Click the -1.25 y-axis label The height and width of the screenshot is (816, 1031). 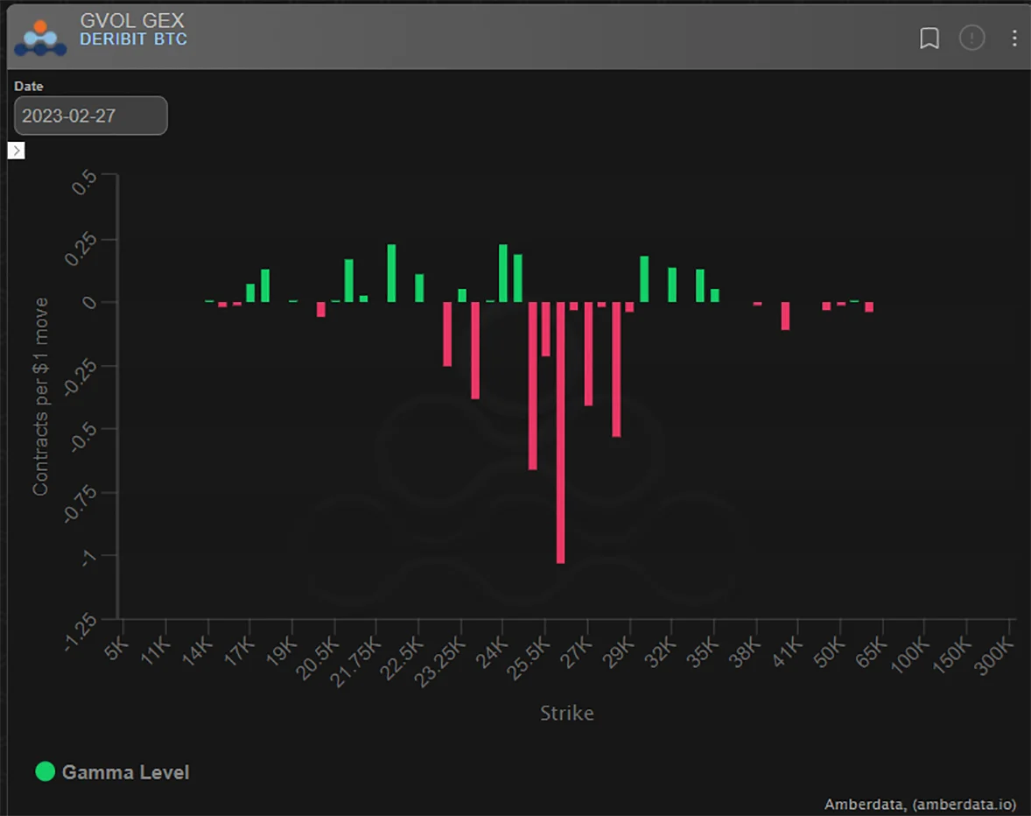[81, 633]
